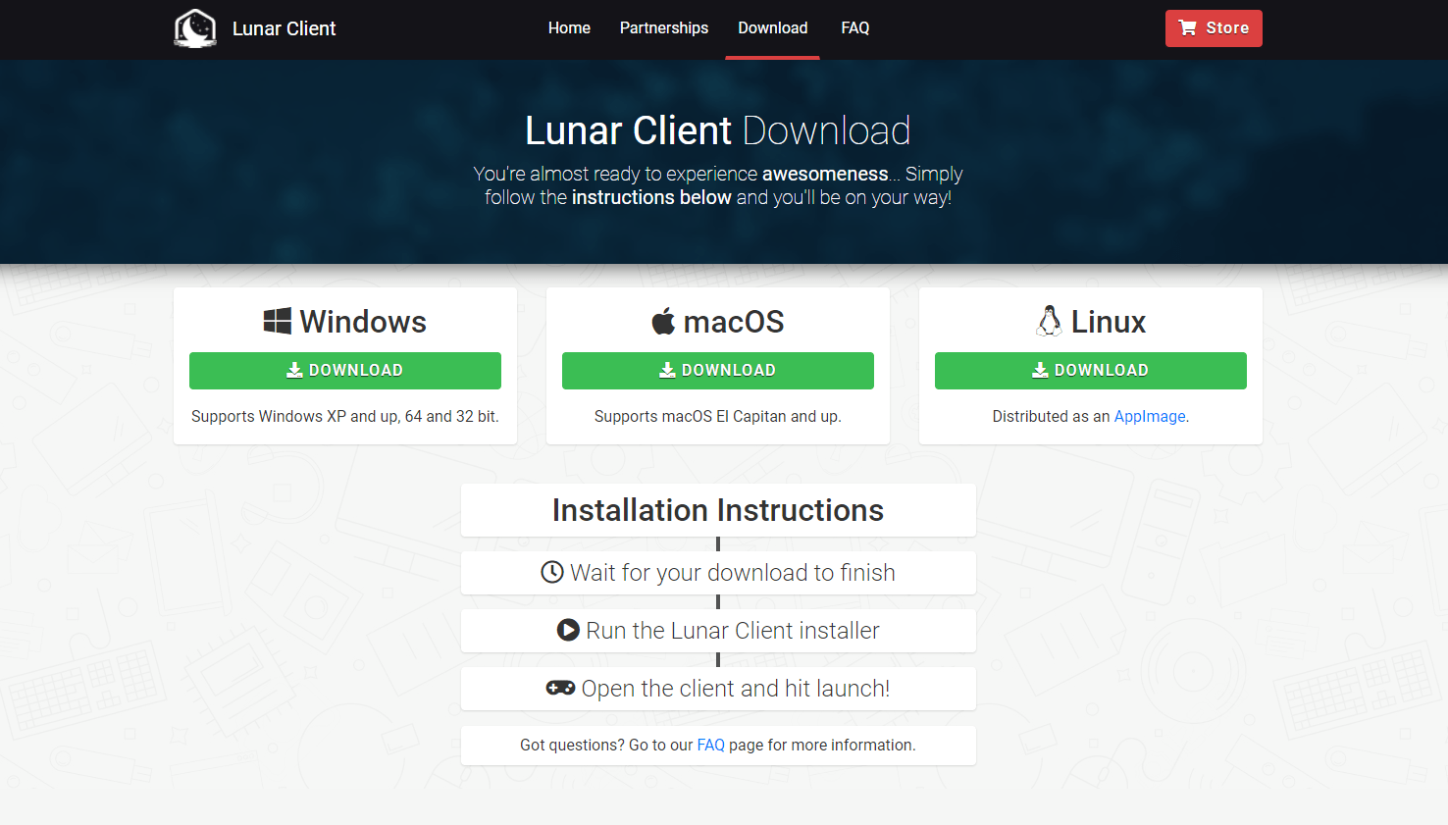The width and height of the screenshot is (1448, 825).
Task: Click the Lunar Client brand name
Action: point(284,28)
